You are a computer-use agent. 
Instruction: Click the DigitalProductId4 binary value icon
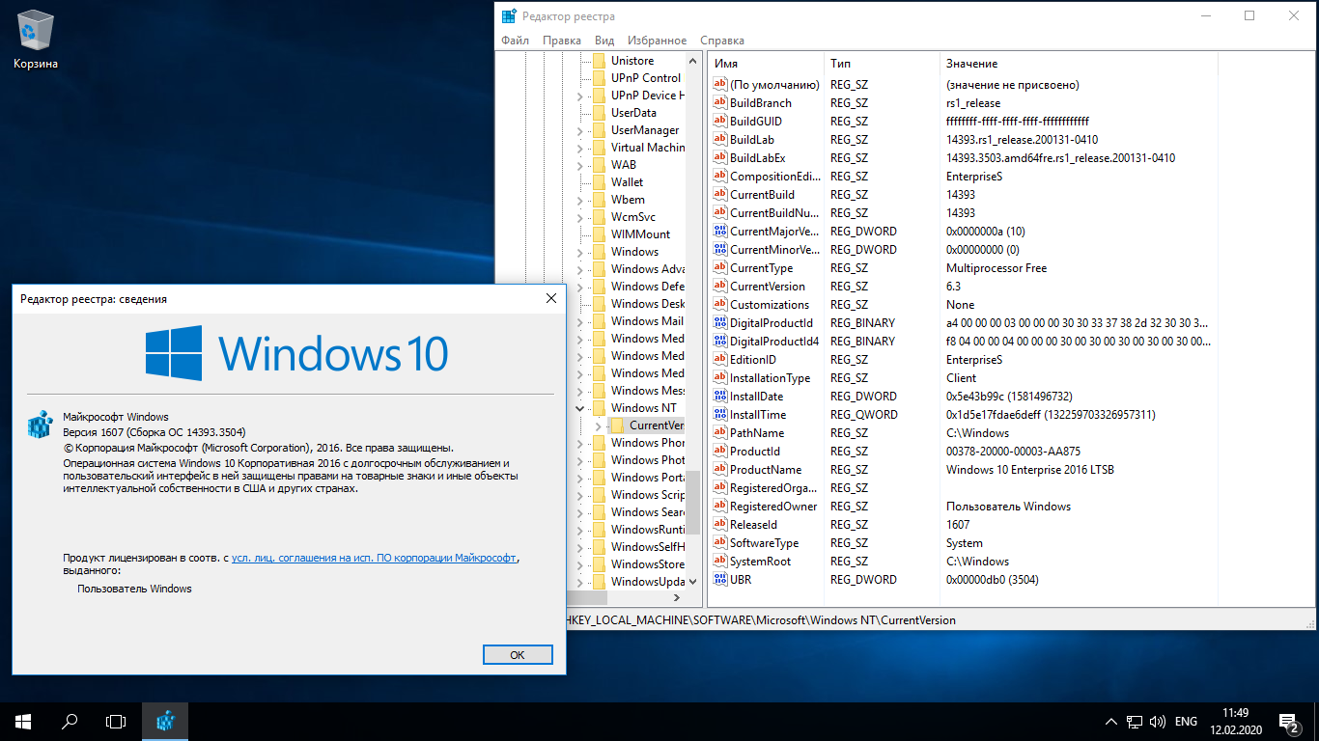tap(719, 342)
